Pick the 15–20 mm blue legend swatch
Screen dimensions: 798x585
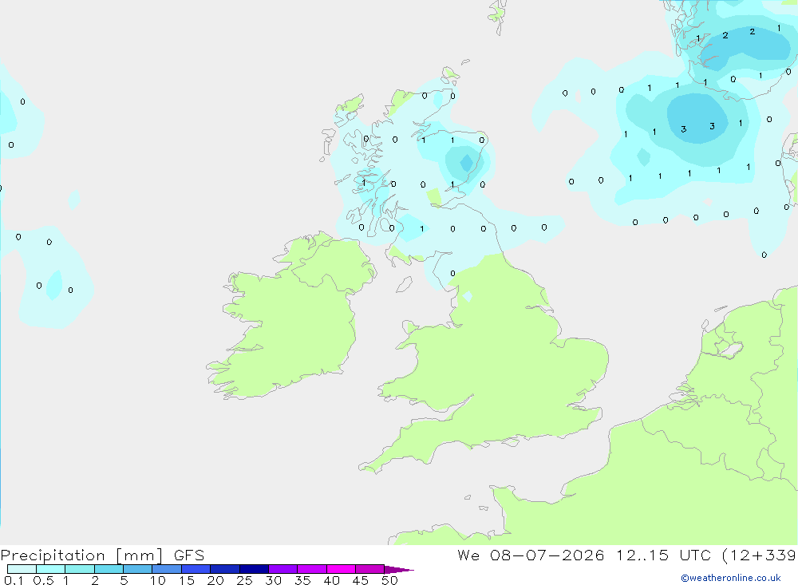coord(196,569)
